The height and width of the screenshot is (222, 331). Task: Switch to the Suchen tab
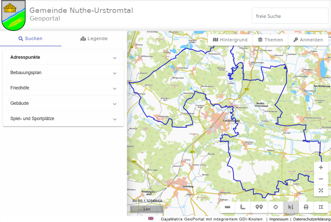point(31,39)
